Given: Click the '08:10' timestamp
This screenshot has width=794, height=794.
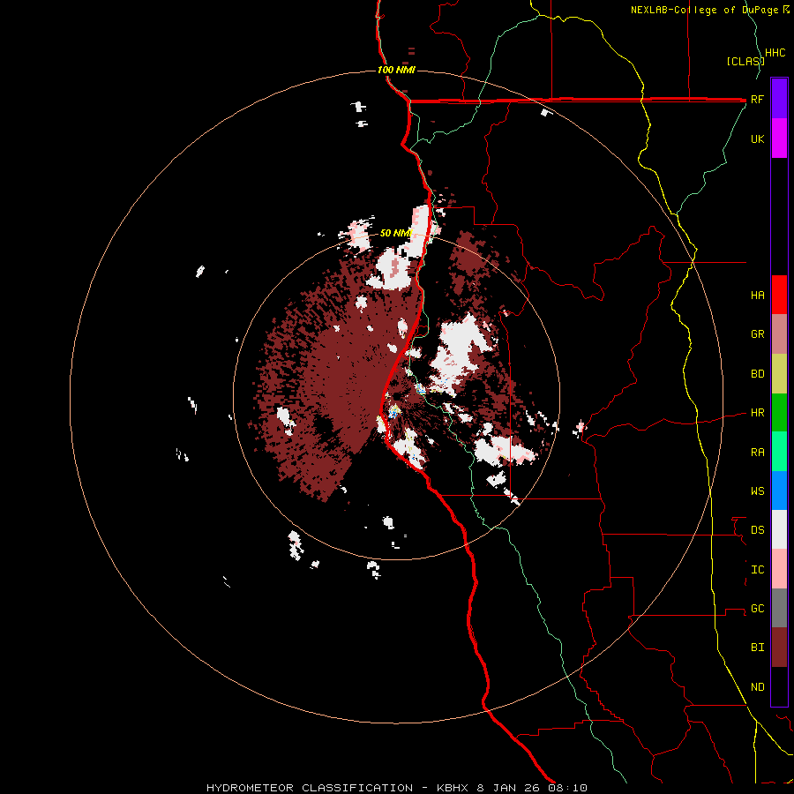Looking at the screenshot, I should (567, 788).
